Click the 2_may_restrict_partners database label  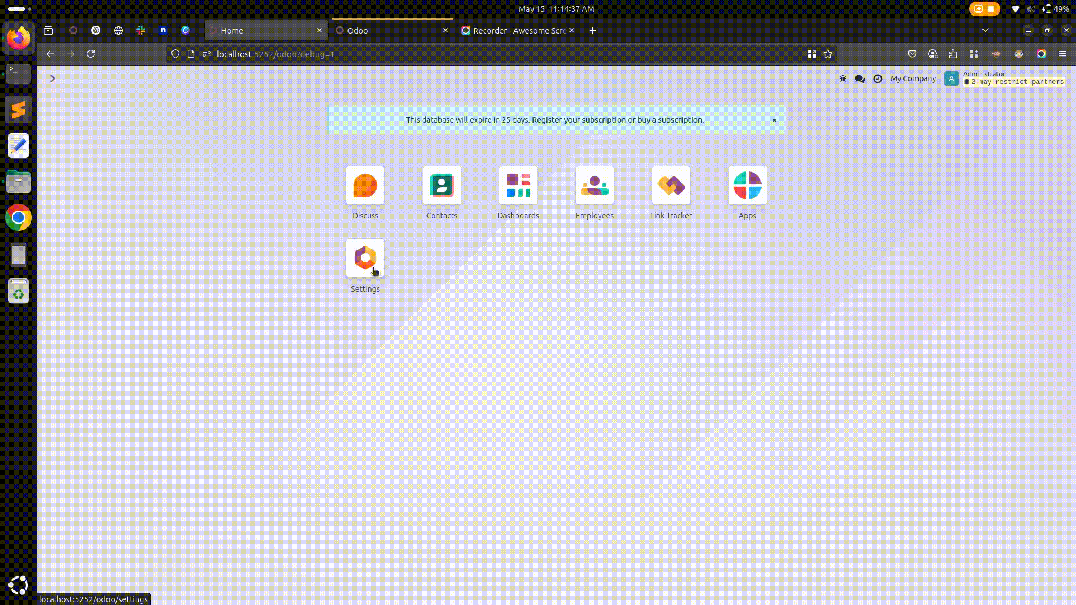(x=1014, y=82)
